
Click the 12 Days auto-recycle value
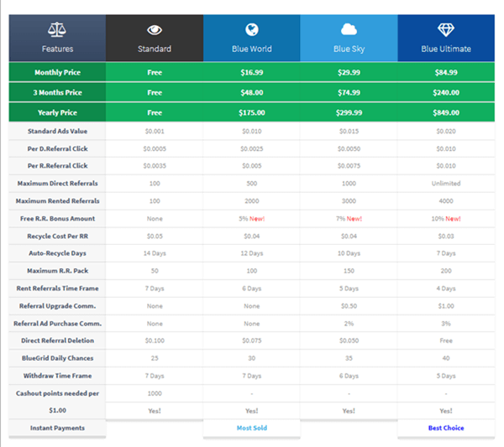tap(252, 253)
